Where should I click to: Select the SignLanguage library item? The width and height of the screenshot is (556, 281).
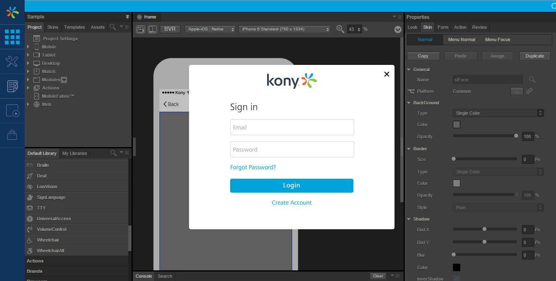click(x=76, y=197)
